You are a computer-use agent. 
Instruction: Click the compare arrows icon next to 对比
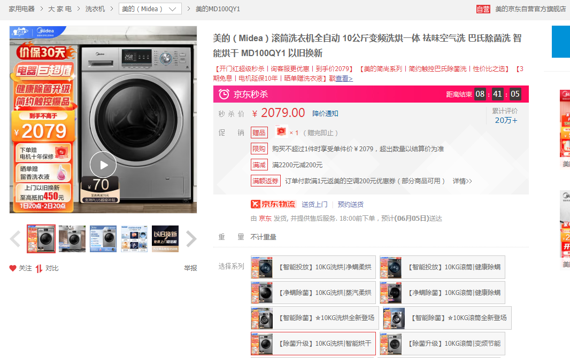(39, 268)
